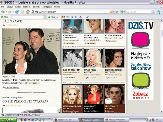Click the green Go arrow beside address bar
The height and width of the screenshot is (122, 163).
point(117,12)
